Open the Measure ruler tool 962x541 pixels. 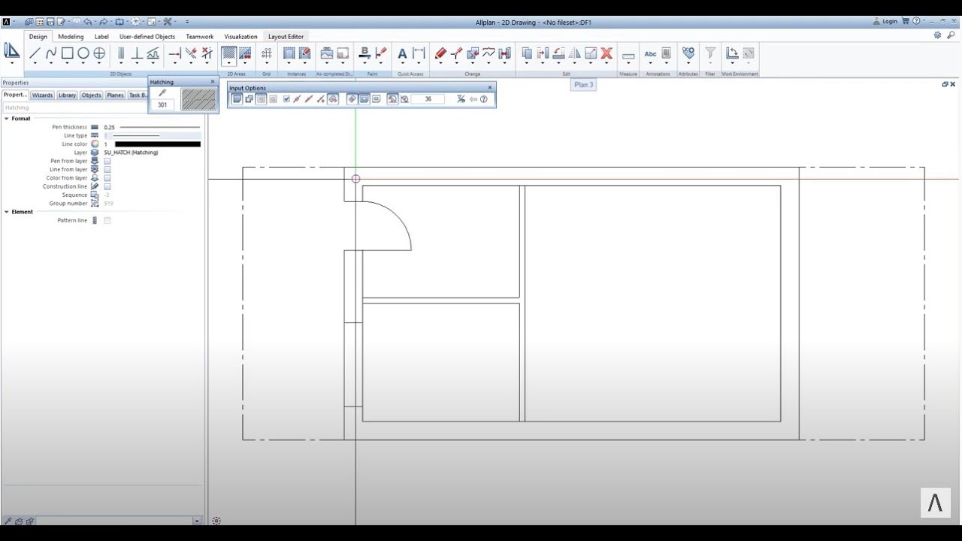coord(628,54)
